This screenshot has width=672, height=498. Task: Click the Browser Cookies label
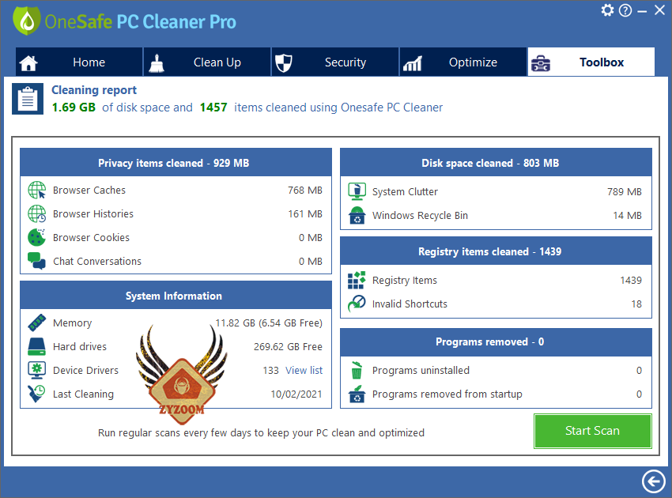click(91, 237)
